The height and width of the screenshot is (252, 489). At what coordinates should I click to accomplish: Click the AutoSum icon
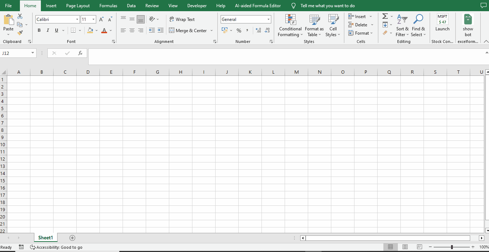point(384,16)
